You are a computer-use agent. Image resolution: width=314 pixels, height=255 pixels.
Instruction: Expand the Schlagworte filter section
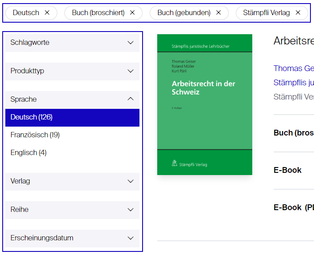click(x=72, y=43)
